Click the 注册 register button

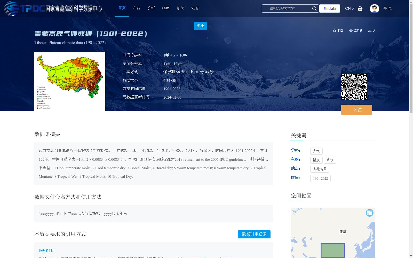(200, 26)
